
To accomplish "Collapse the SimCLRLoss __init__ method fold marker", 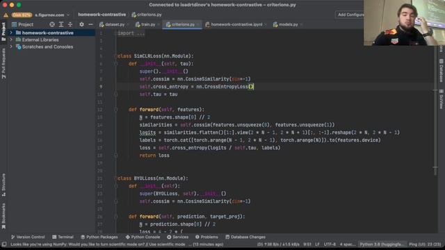I will (x=116, y=64).
